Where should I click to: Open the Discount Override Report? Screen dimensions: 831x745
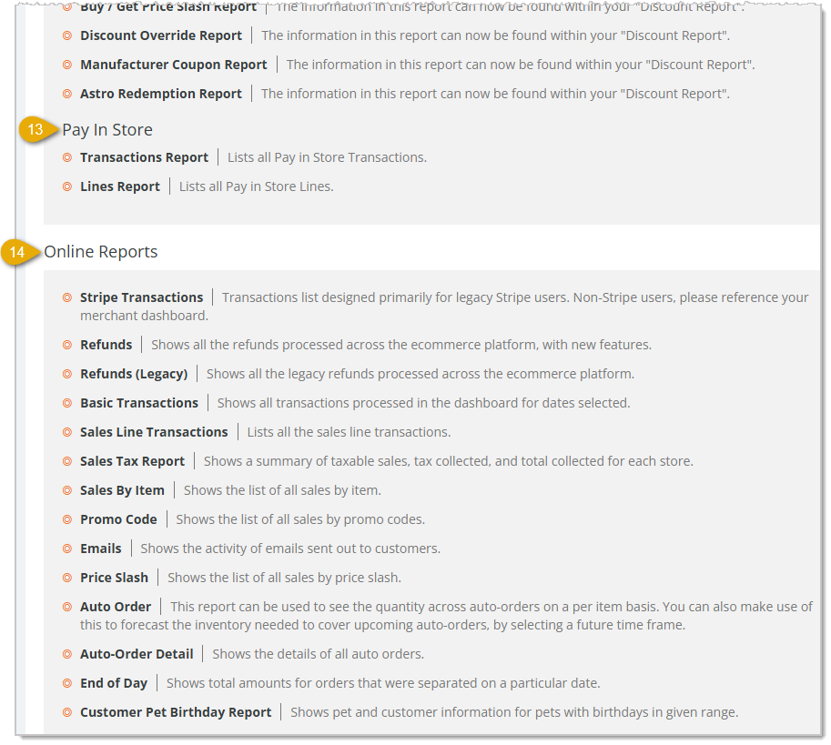click(161, 35)
